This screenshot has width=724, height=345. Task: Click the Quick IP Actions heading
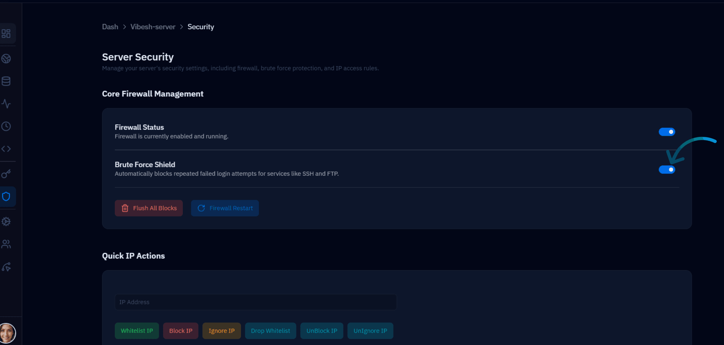pyautogui.click(x=133, y=256)
